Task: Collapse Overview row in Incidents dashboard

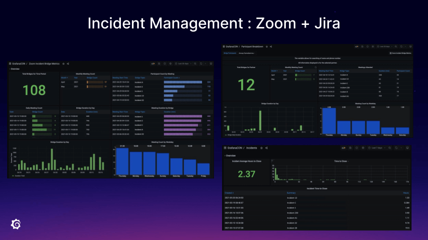Action: [230, 156]
